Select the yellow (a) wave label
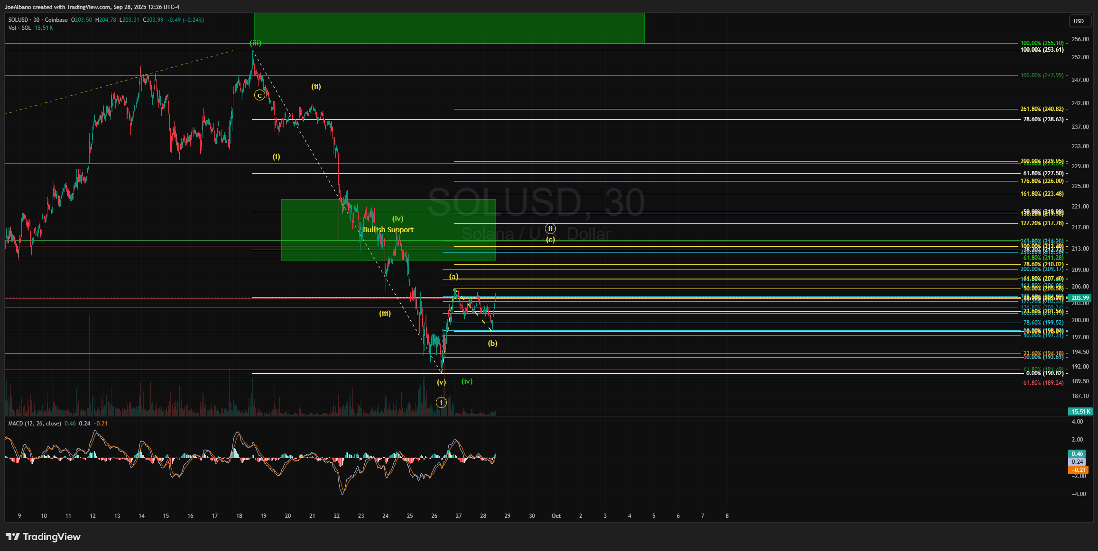This screenshot has height=551, width=1098. [453, 277]
